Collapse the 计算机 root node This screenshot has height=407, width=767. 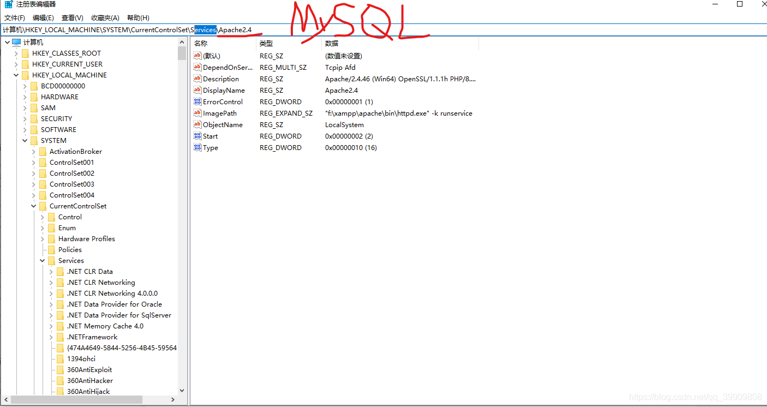tap(7, 42)
